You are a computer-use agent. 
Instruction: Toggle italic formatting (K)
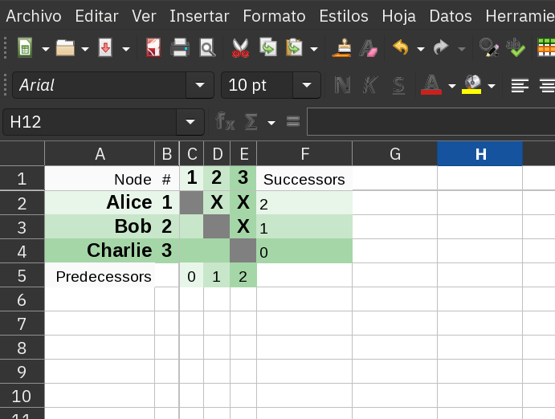pyautogui.click(x=370, y=85)
